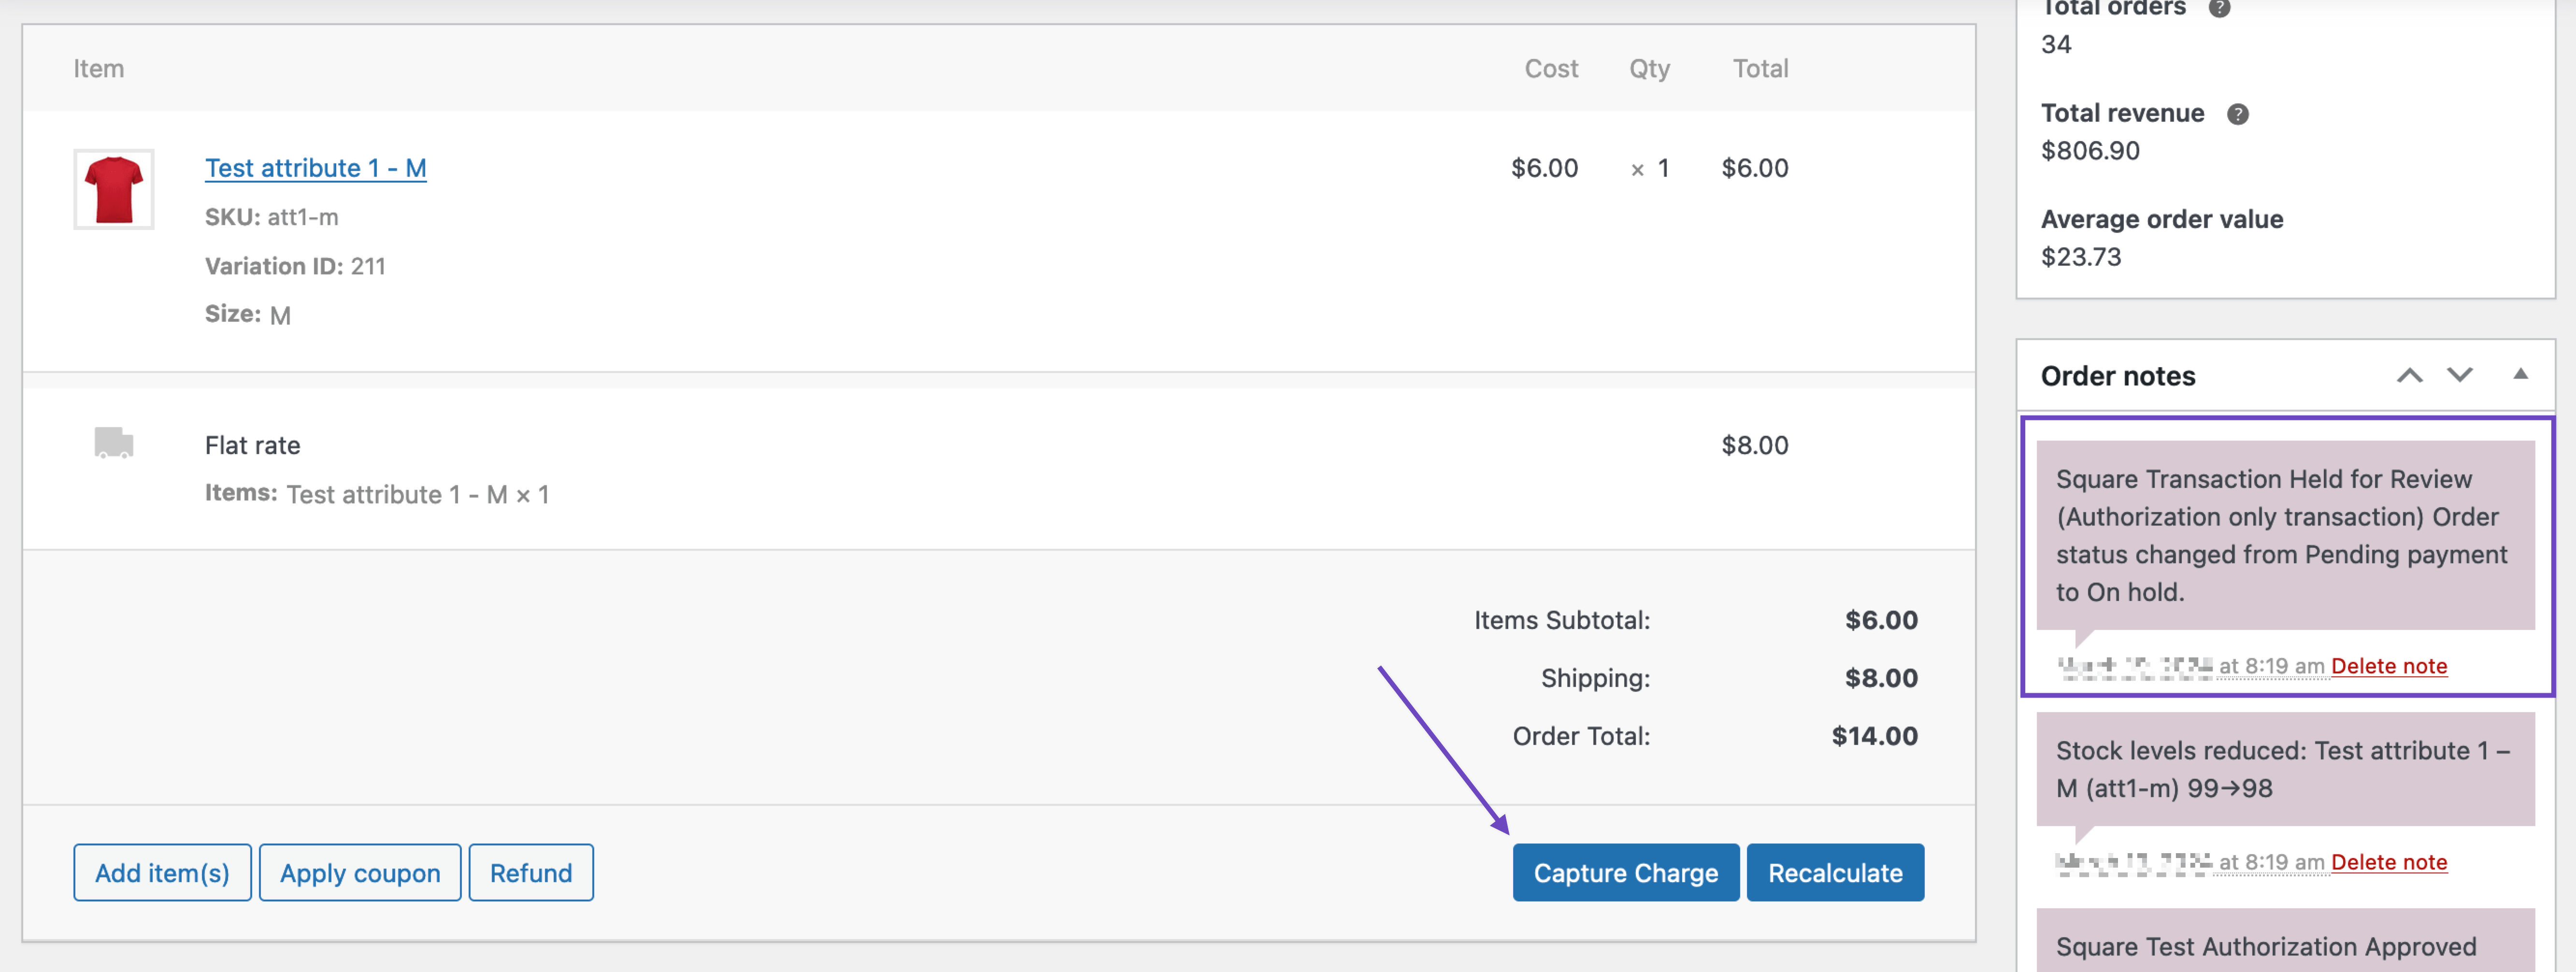The image size is (2576, 972).
Task: Click the red t-shirt product thumbnail
Action: (x=113, y=189)
